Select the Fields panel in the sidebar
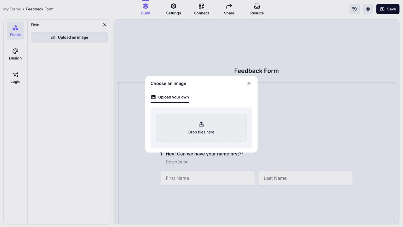 tap(15, 31)
